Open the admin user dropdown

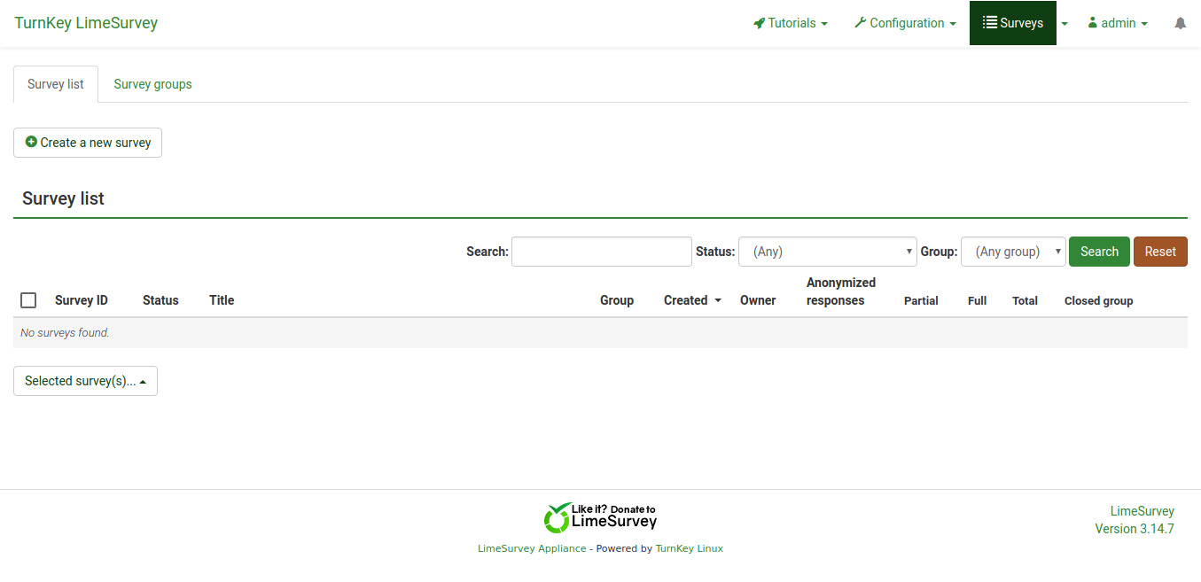pyautogui.click(x=1117, y=24)
